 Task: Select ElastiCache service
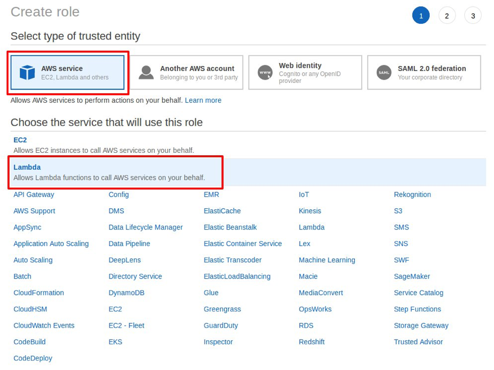pos(222,211)
